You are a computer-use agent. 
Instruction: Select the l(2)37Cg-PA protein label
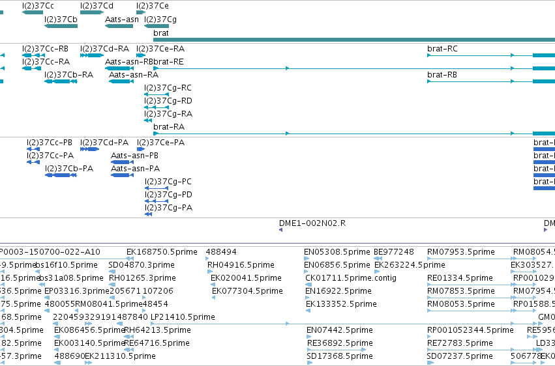click(x=168, y=207)
